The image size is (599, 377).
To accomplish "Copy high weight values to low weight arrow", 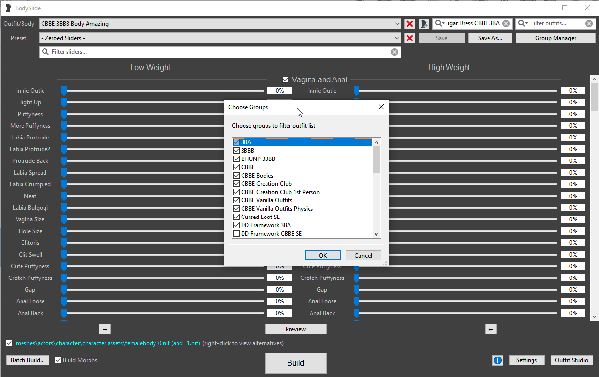I will coord(491,329).
